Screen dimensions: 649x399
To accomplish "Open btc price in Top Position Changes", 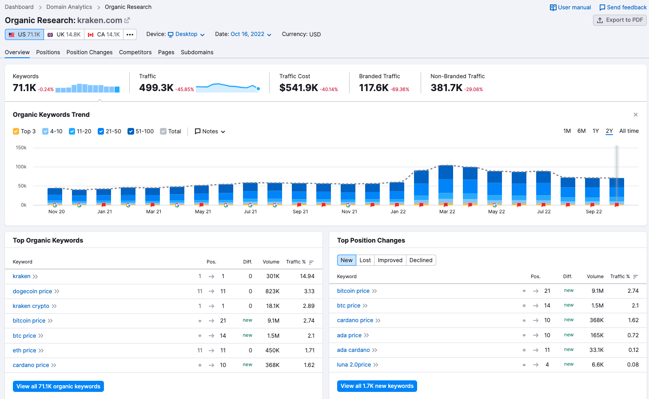I will pos(349,306).
